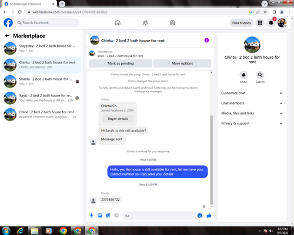Image resolution: width=294 pixels, height=235 pixels.
Task: Open File Explorer from taskbar
Action: 35,231
